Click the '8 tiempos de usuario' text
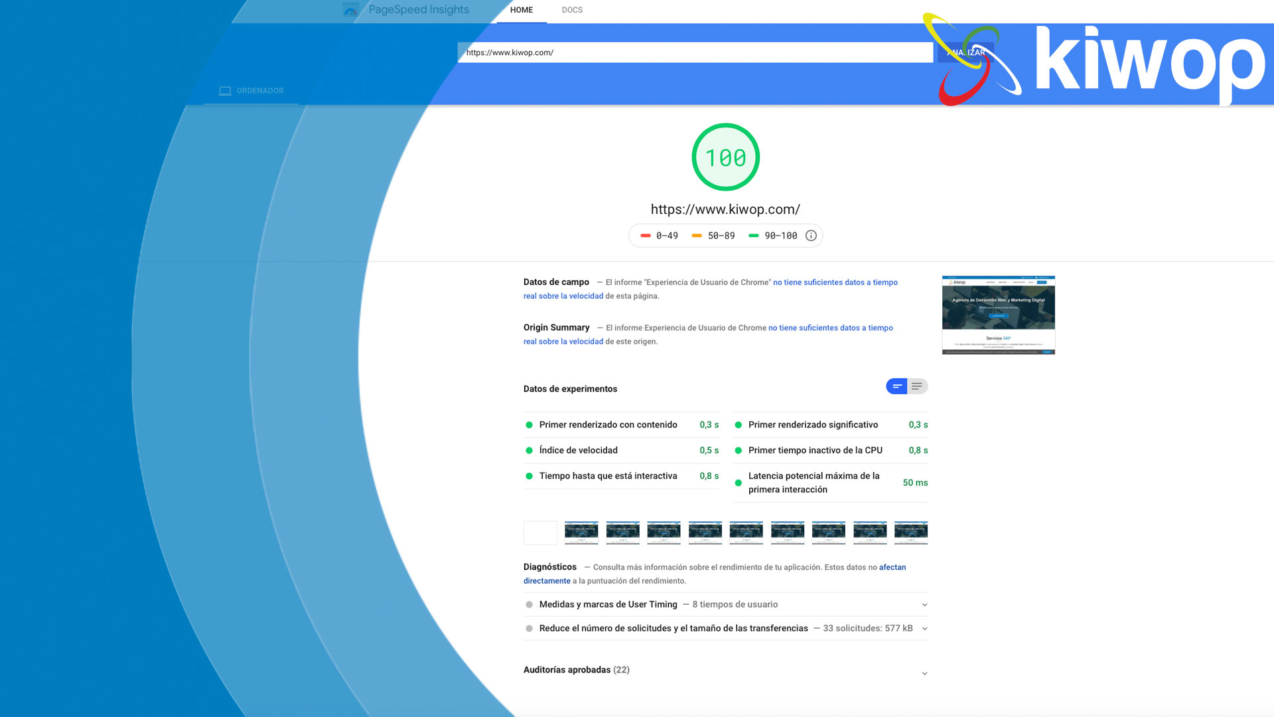 point(735,605)
